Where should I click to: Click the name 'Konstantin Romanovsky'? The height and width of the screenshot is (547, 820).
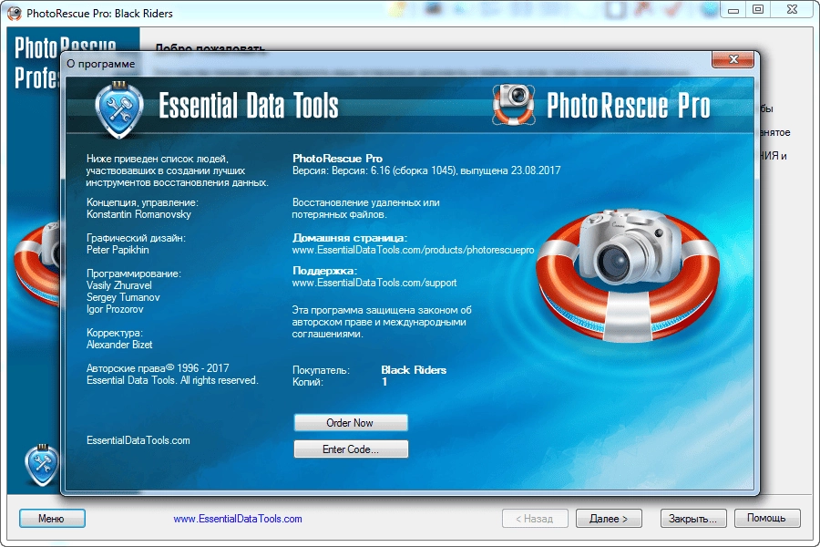click(138, 214)
